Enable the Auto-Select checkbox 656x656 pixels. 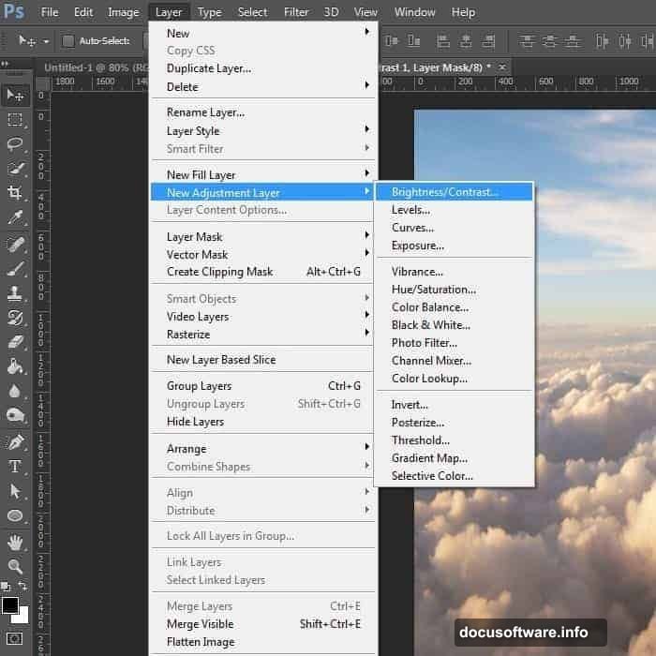(x=68, y=41)
